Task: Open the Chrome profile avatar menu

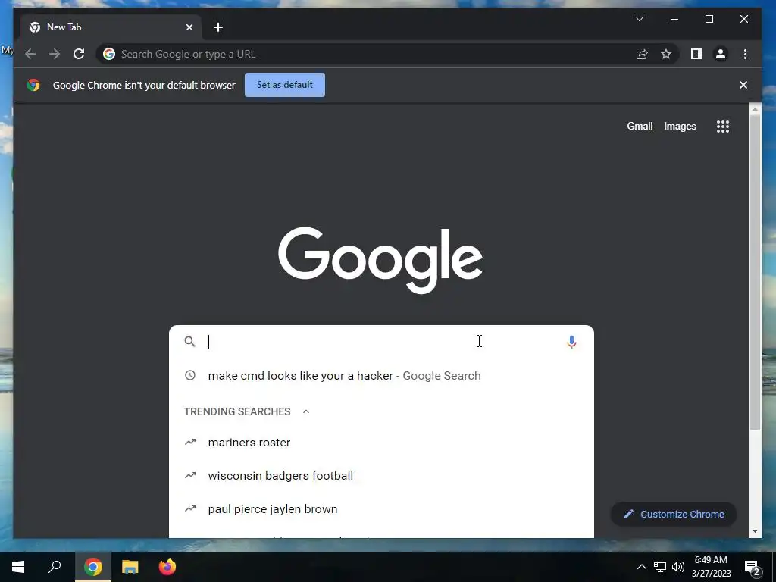Action: pos(721,54)
